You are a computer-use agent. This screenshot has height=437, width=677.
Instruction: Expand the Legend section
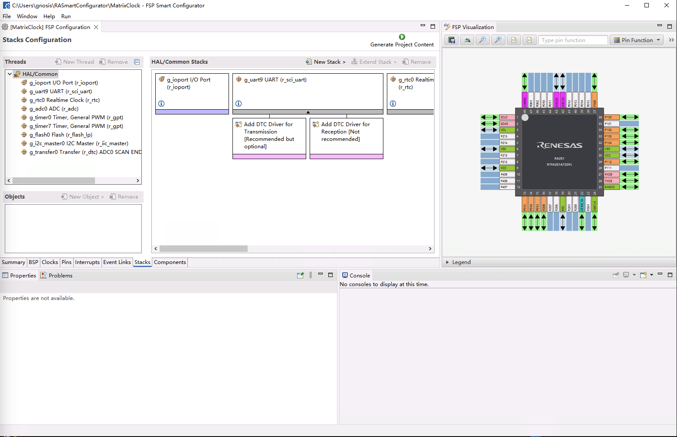pyautogui.click(x=448, y=262)
